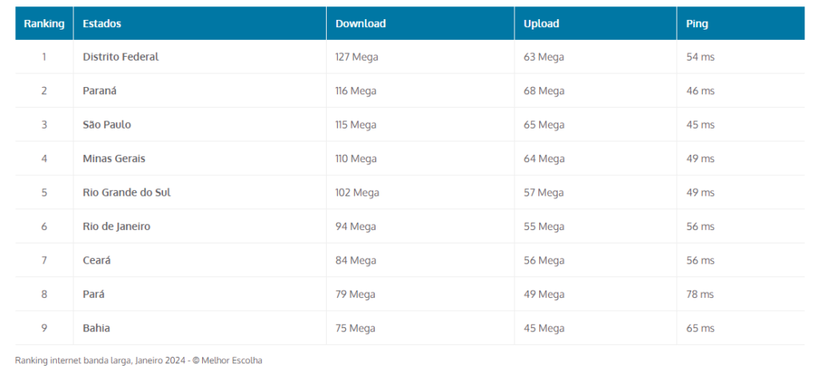Select Rio Grande do Sul in table

[x=126, y=192]
